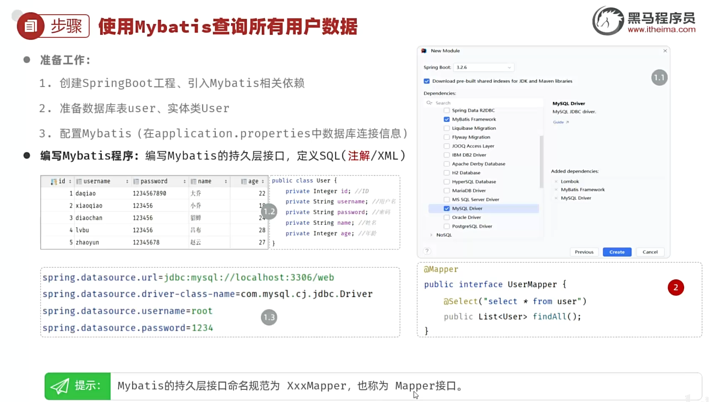Click the username column icon in table header
The image size is (709, 402).
click(x=79, y=181)
